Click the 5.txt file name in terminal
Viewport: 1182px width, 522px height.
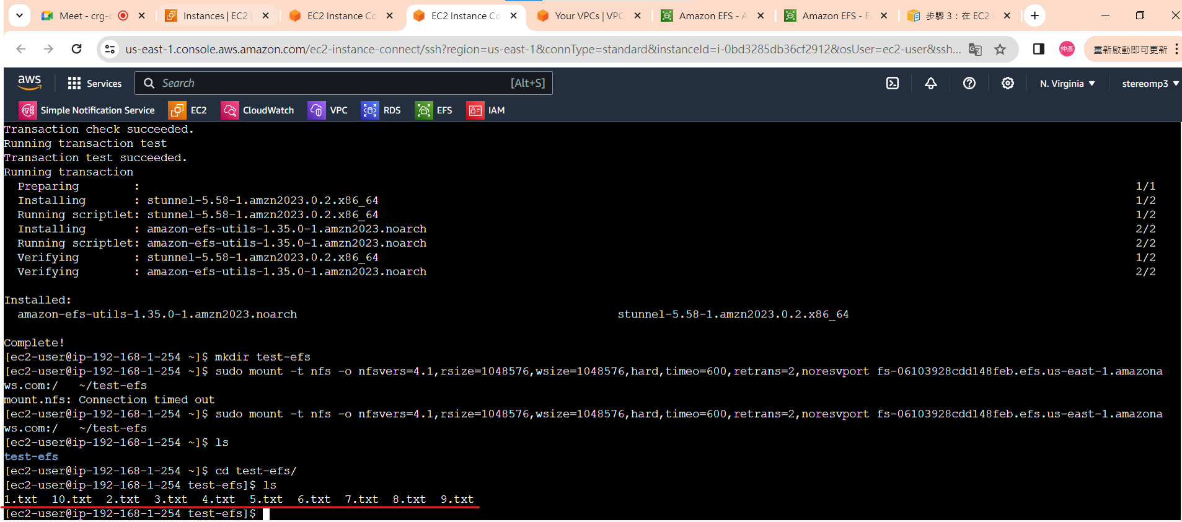[x=267, y=499]
